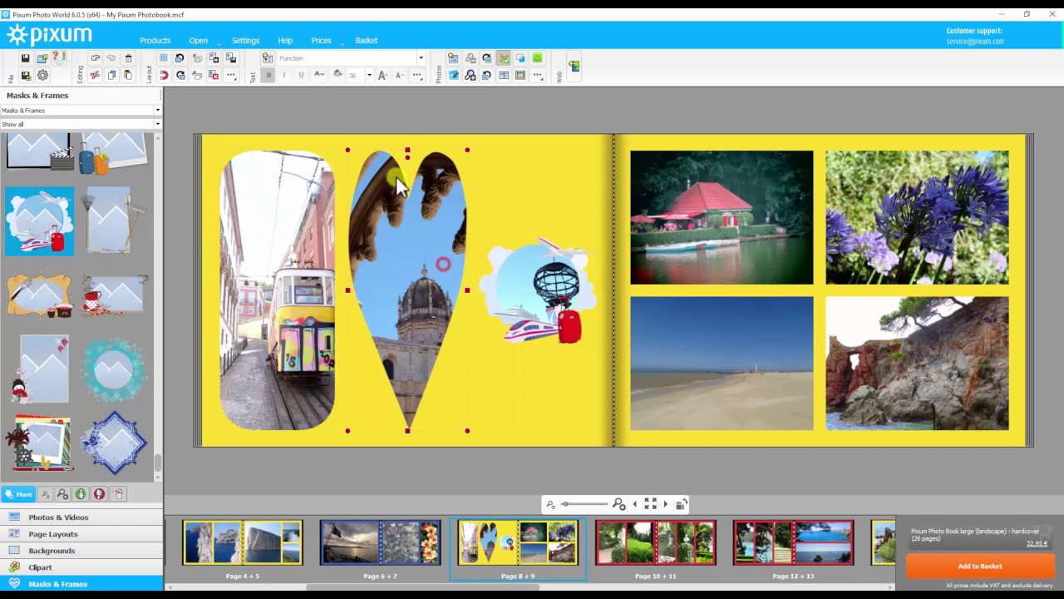1064x599 pixels.
Task: Click the photo zoom magnifier icon
Action: pos(470,76)
